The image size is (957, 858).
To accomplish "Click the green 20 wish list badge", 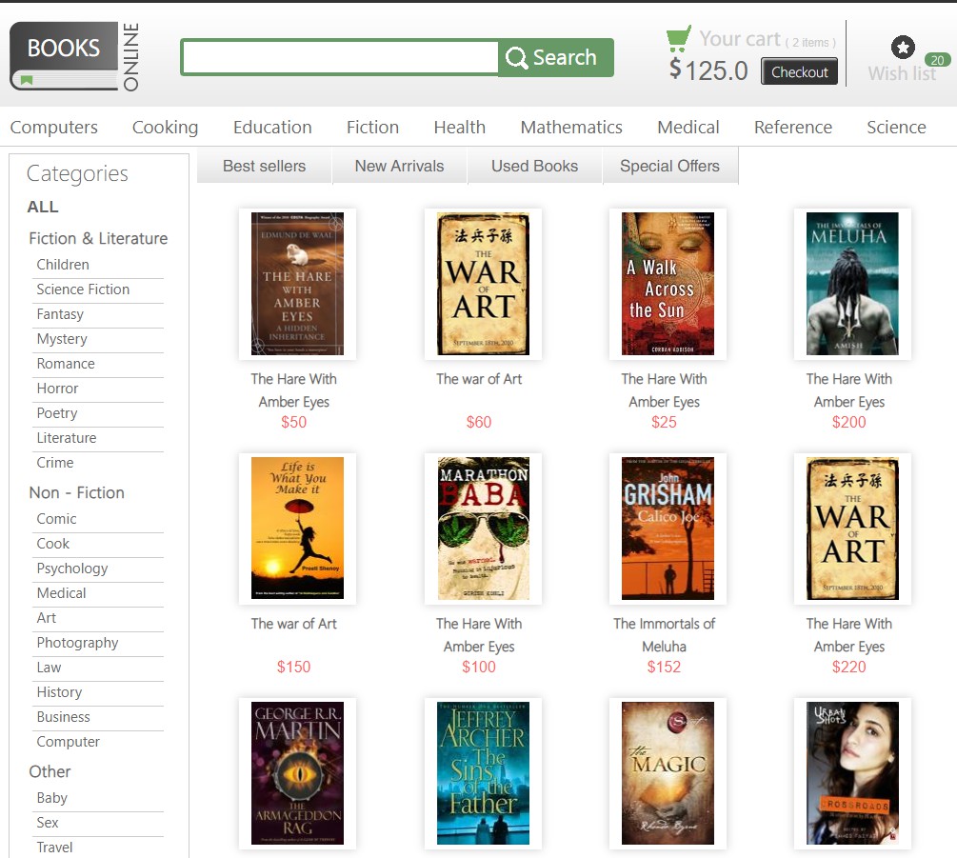I will click(937, 60).
